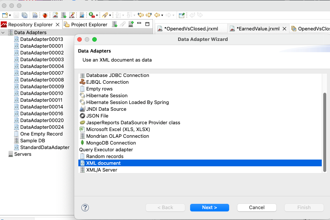Select Hibernate Session Loaded By Spring
Image resolution: width=330 pixels, height=220 pixels.
(127, 102)
